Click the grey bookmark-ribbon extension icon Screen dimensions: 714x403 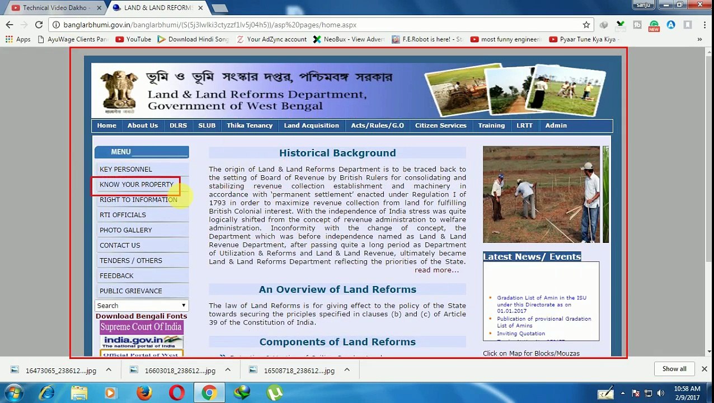(x=688, y=25)
